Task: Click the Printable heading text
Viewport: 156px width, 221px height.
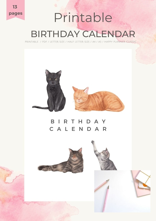Action: tap(83, 18)
